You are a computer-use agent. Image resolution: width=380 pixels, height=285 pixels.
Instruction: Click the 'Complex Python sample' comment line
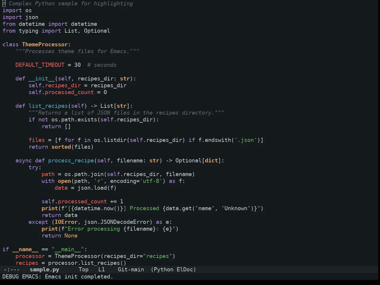68,4
